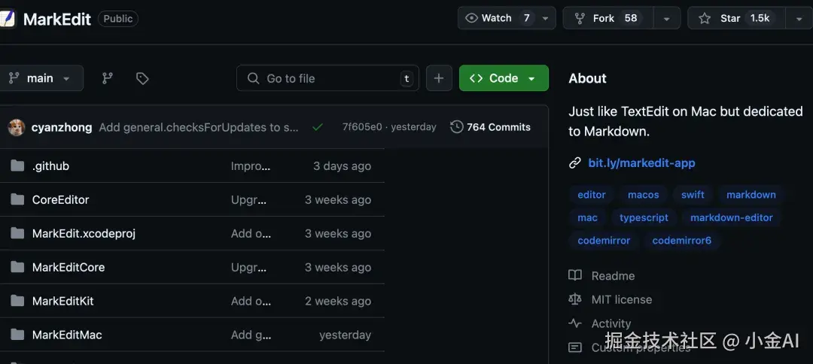Image resolution: width=813 pixels, height=364 pixels.
Task: Open the latest commit message link
Action: (199, 127)
